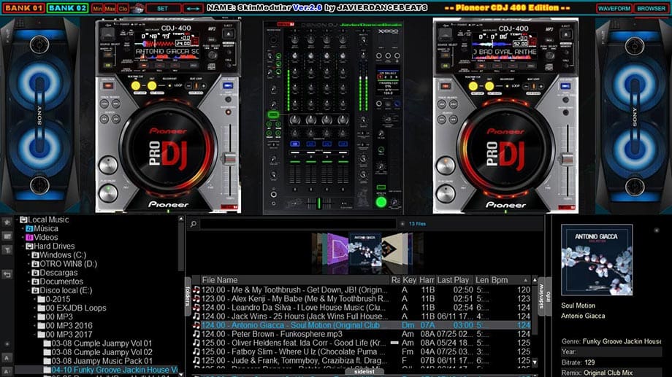Click the swap decks arrow button
Screen dimensions: 672x377
pos(193,8)
